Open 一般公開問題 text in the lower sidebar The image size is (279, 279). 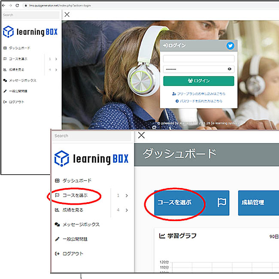(x=75, y=239)
